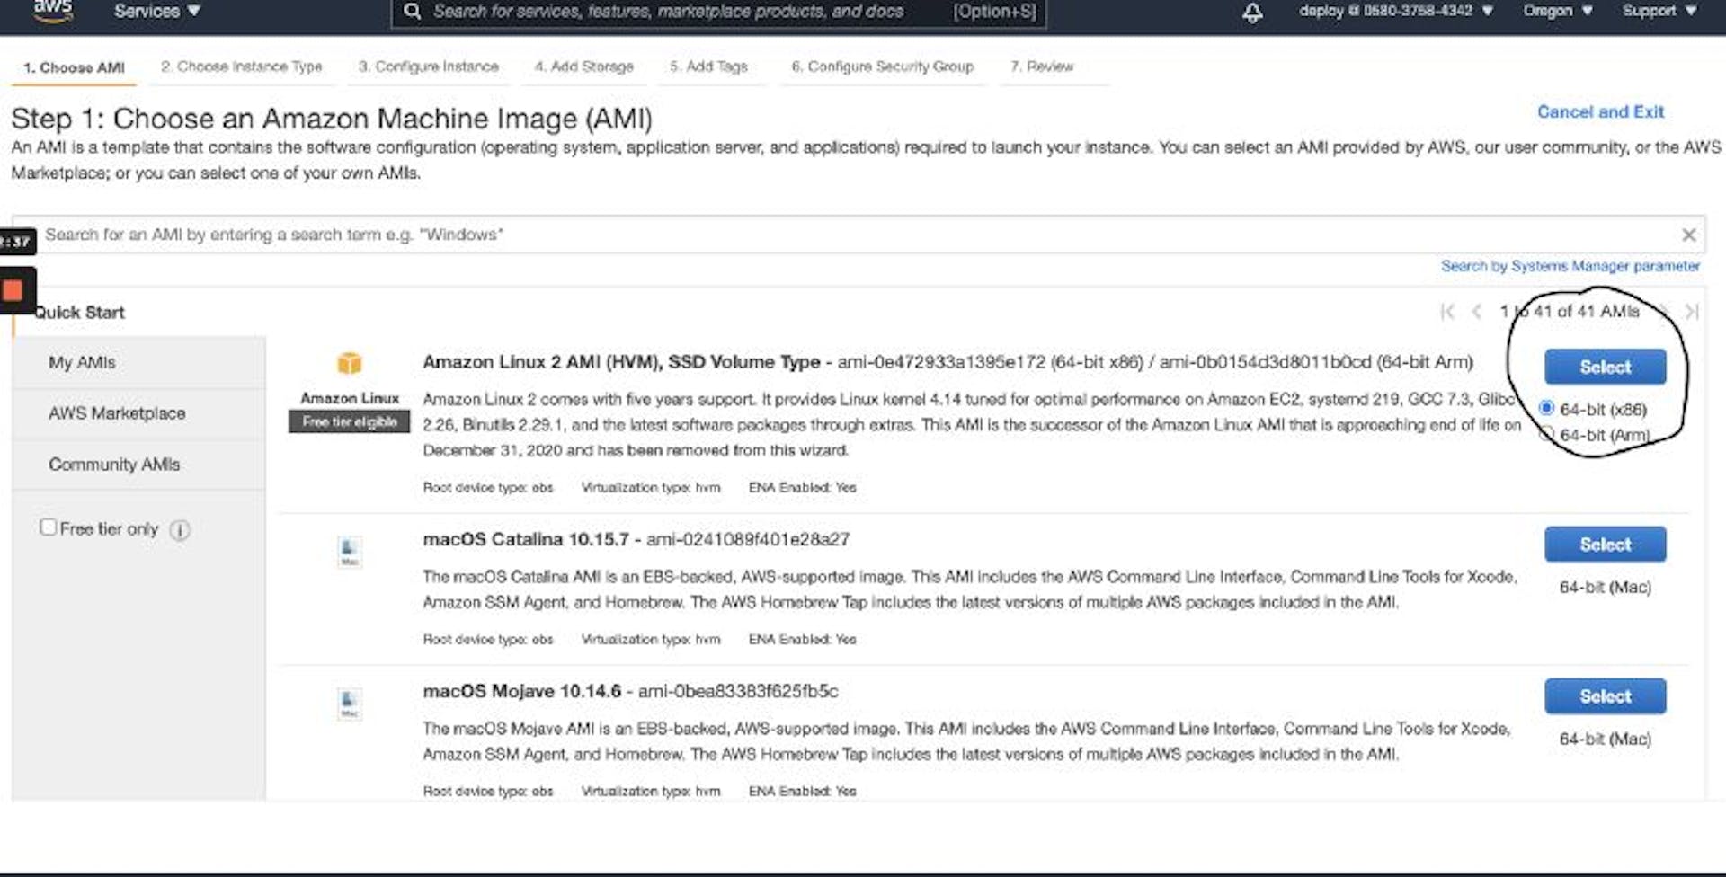Screen dimensions: 1726x877
Task: Select the 64-bit (x86) radio button
Action: [x=1547, y=409]
